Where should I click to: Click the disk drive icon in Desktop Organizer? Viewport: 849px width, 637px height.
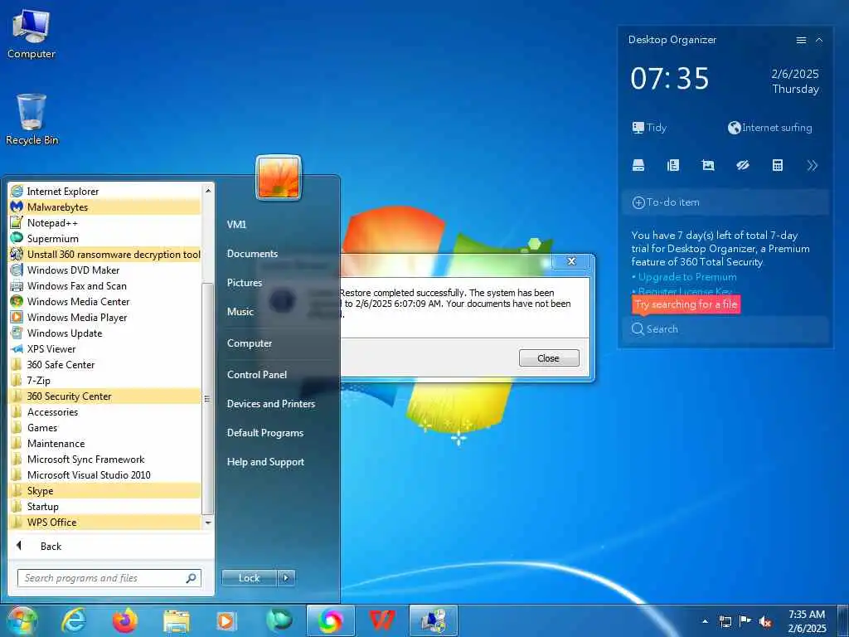click(x=638, y=166)
